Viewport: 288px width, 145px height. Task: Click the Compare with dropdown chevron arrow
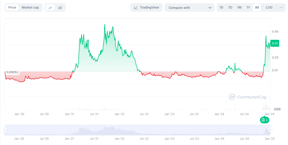(210, 8)
